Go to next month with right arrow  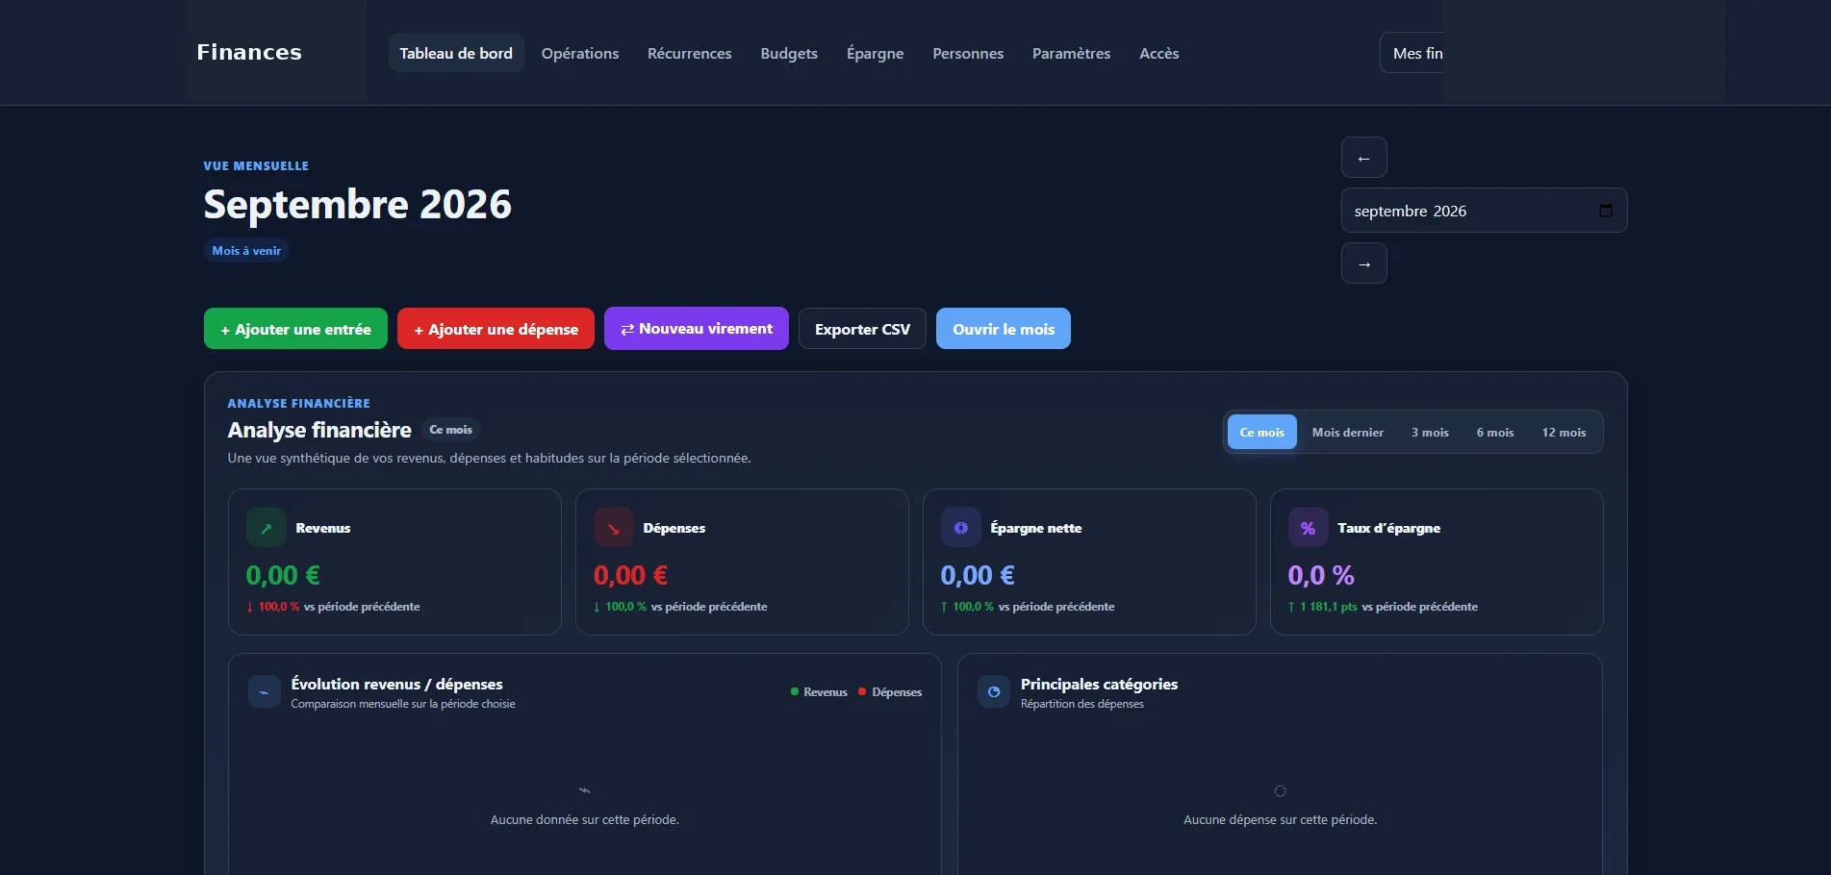tap(1364, 263)
